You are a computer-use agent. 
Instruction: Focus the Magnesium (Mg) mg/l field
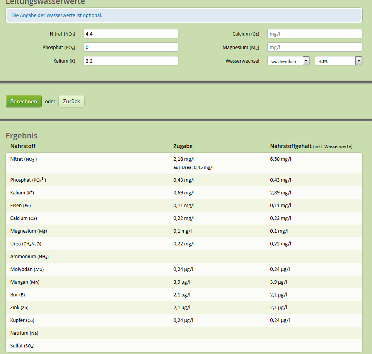coord(315,47)
